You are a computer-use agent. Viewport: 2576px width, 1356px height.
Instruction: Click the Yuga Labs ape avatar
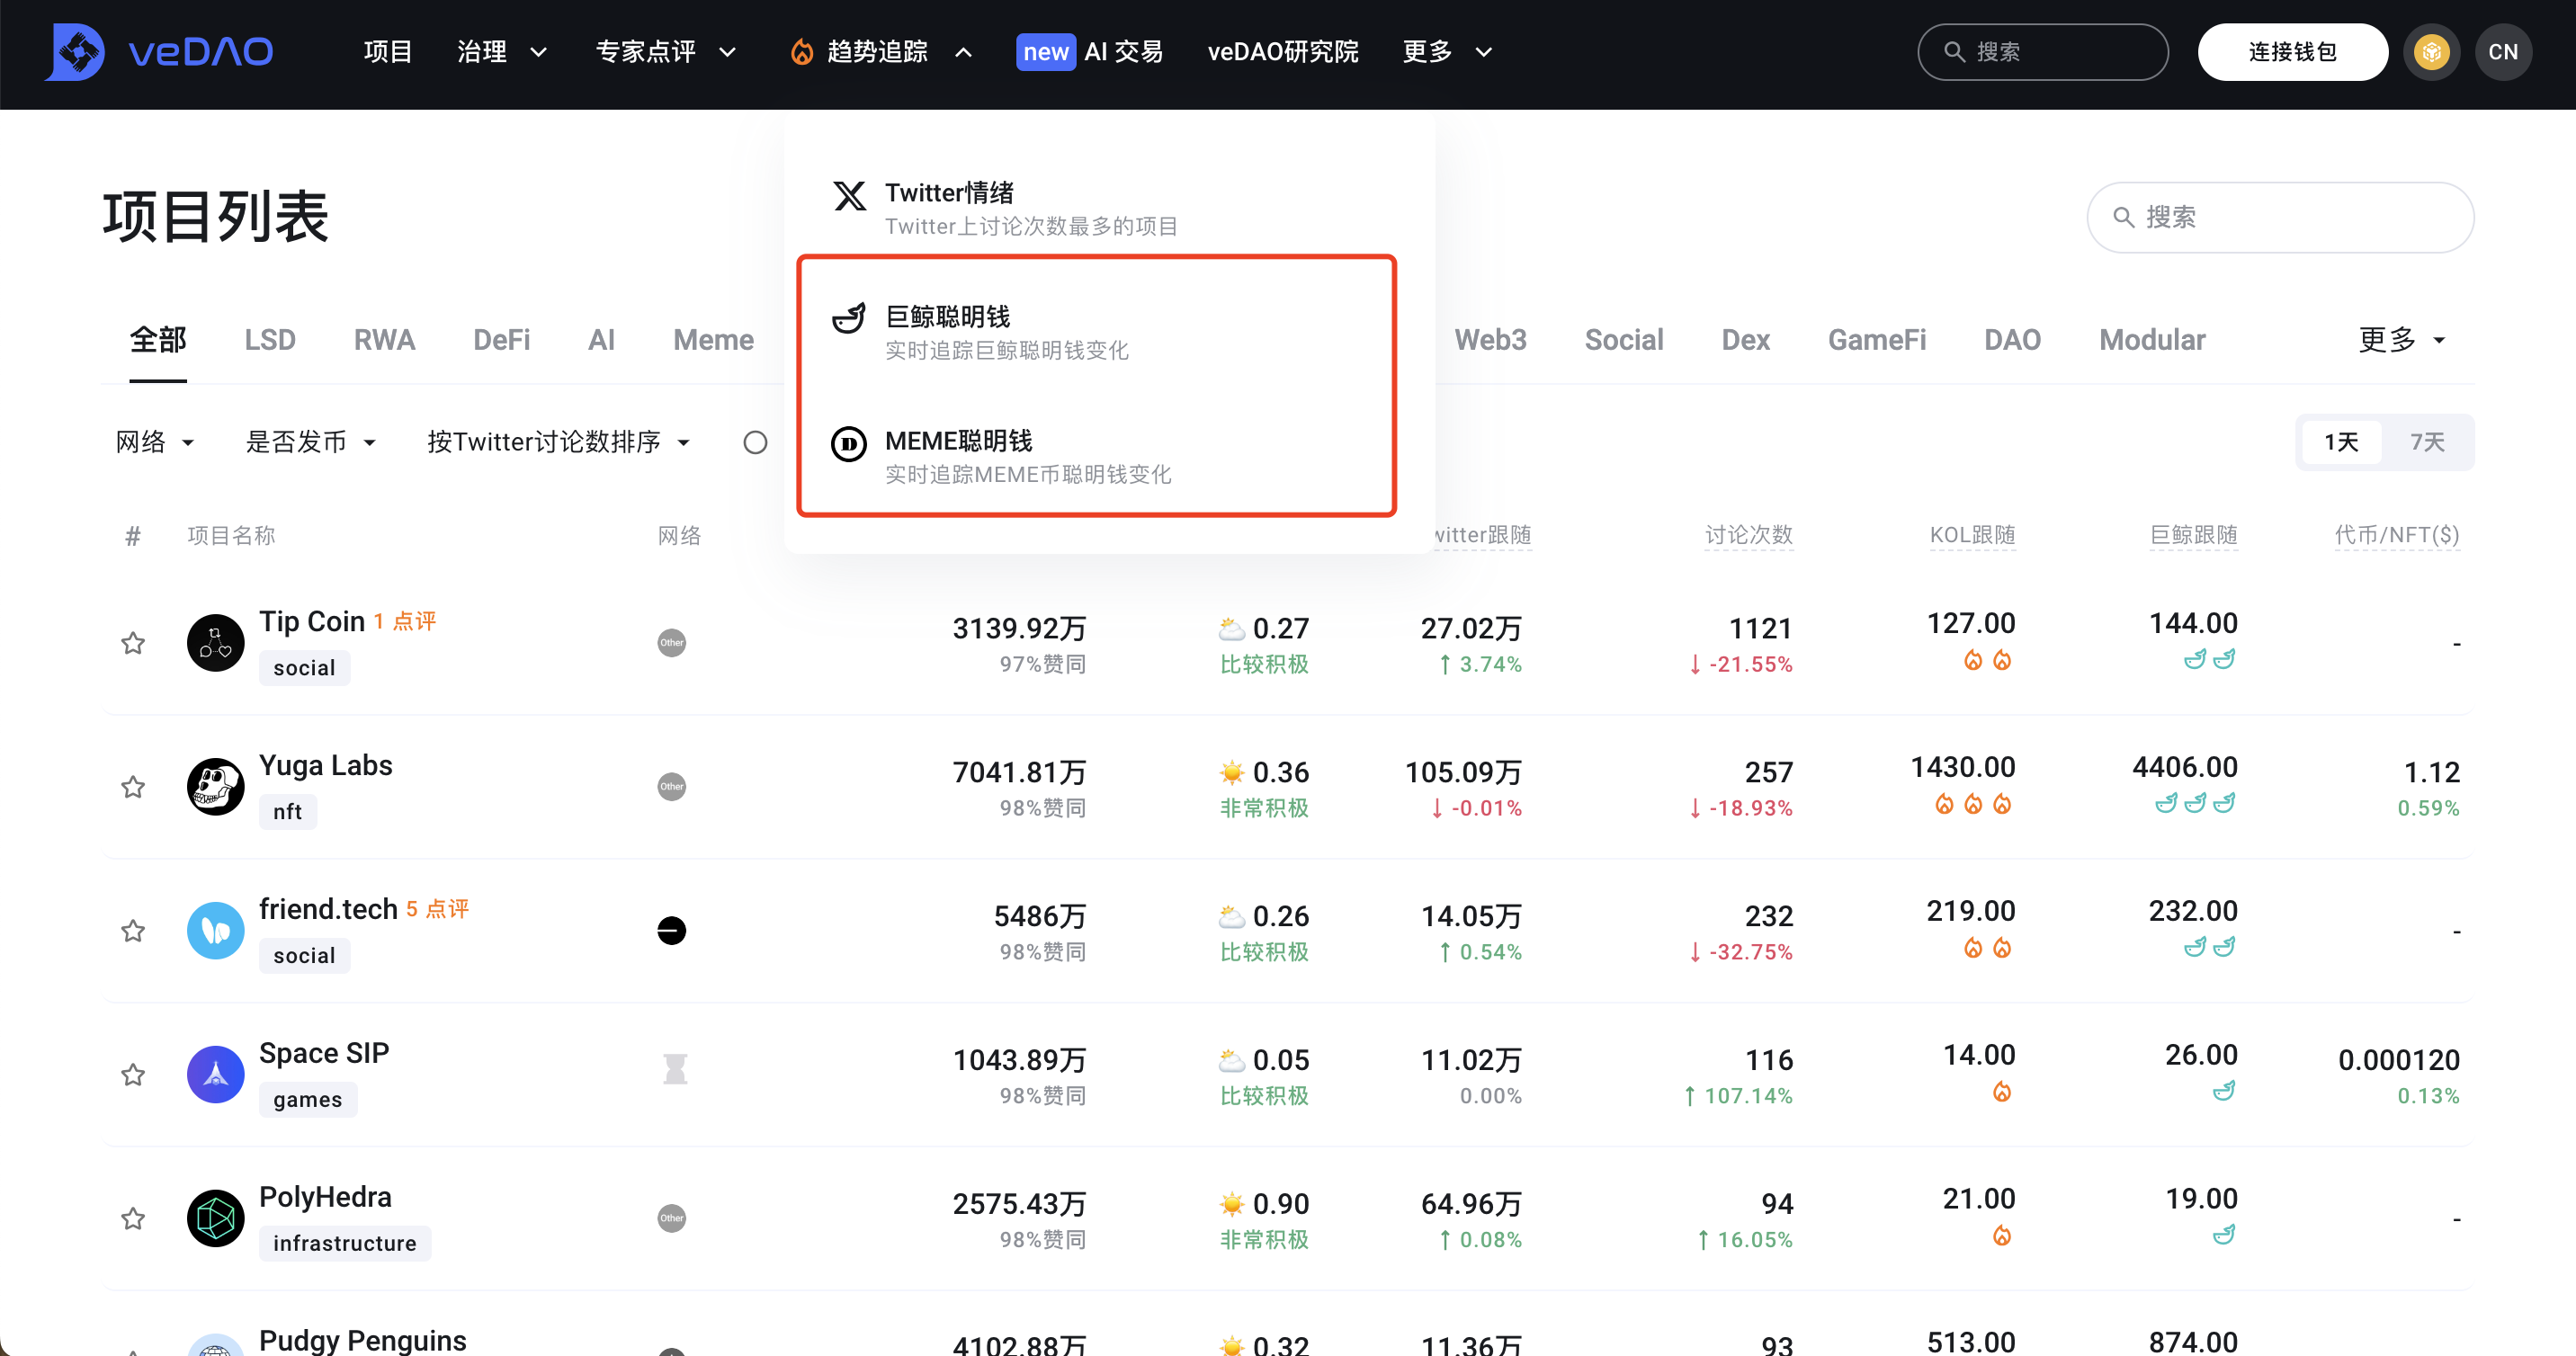click(x=215, y=787)
